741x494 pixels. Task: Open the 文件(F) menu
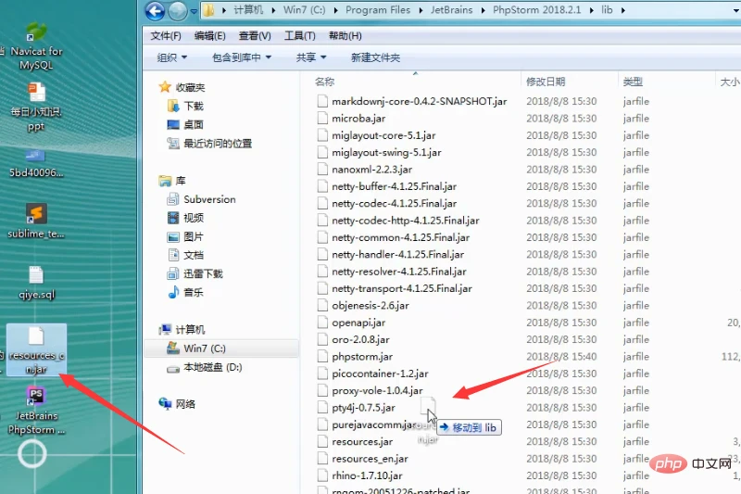[x=166, y=36]
